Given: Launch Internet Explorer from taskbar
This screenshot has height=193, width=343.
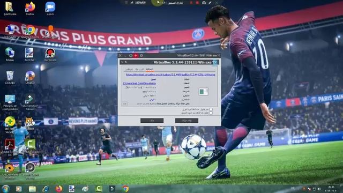Looking at the screenshot, I should [x=45, y=189].
